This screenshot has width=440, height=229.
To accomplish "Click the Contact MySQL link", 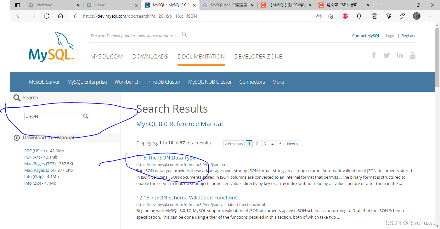I will point(366,36).
